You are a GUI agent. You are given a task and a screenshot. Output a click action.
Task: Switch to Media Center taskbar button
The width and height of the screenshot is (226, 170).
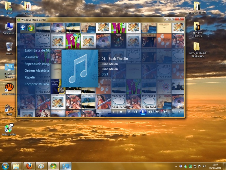coord(53,166)
